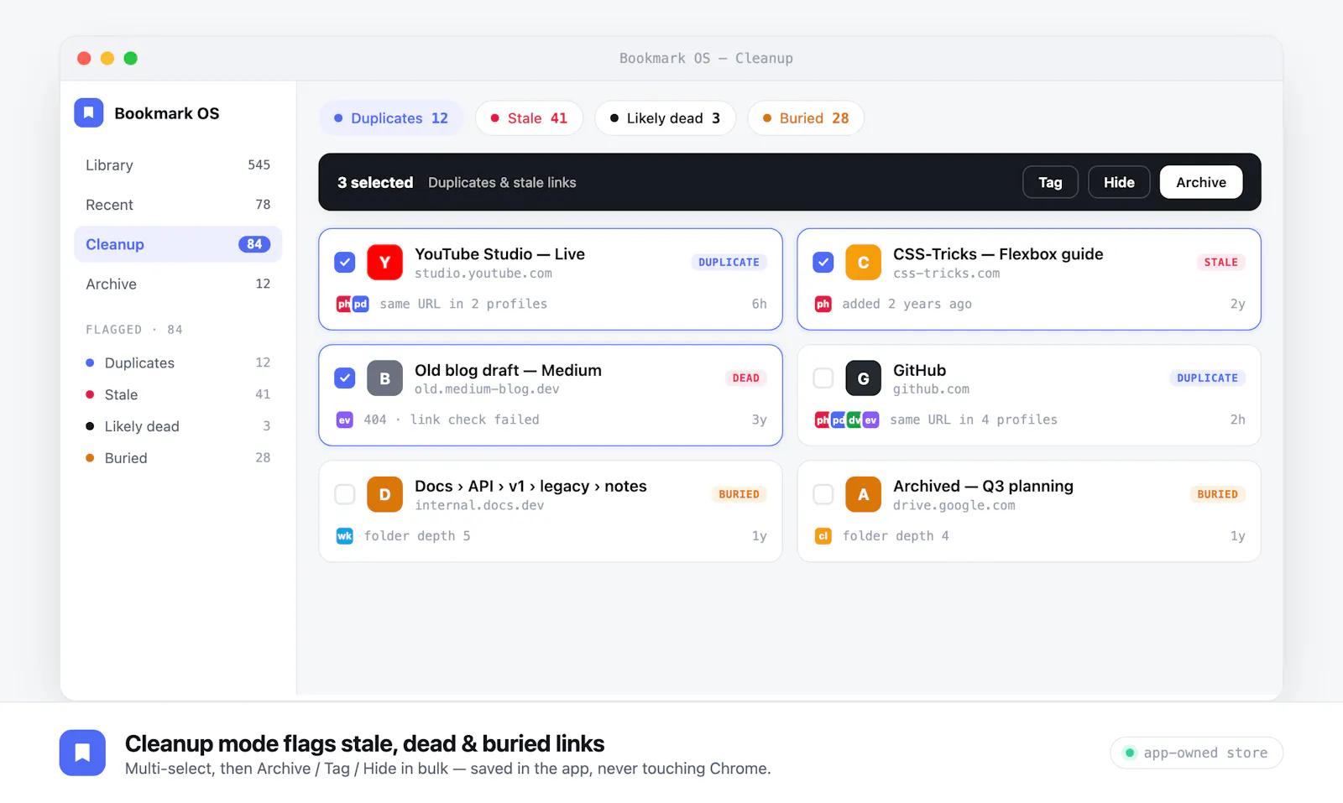Click the green window maximize button

[x=131, y=58]
